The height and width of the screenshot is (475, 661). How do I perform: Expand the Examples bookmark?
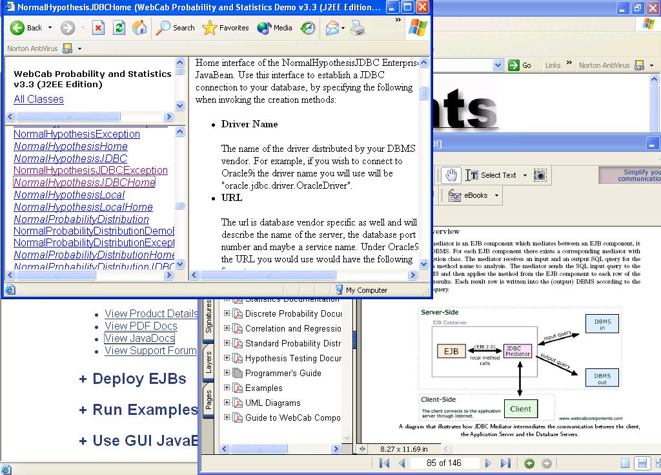tap(227, 388)
